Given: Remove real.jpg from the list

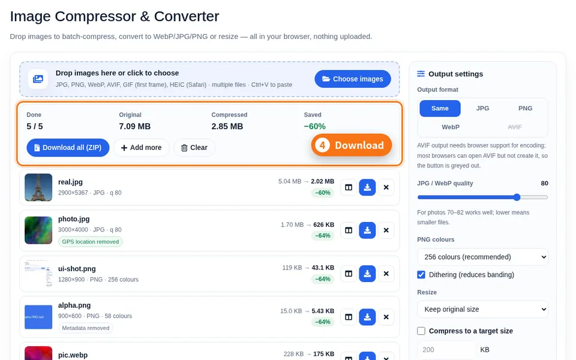Looking at the screenshot, I should [386, 187].
